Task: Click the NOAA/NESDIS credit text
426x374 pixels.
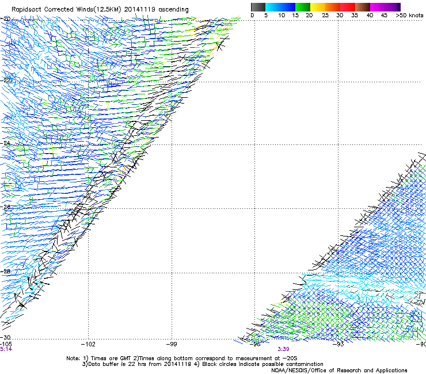Action: (339, 371)
